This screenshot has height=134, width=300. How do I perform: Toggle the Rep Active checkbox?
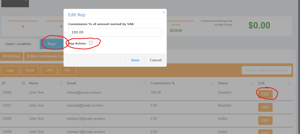coord(91,43)
